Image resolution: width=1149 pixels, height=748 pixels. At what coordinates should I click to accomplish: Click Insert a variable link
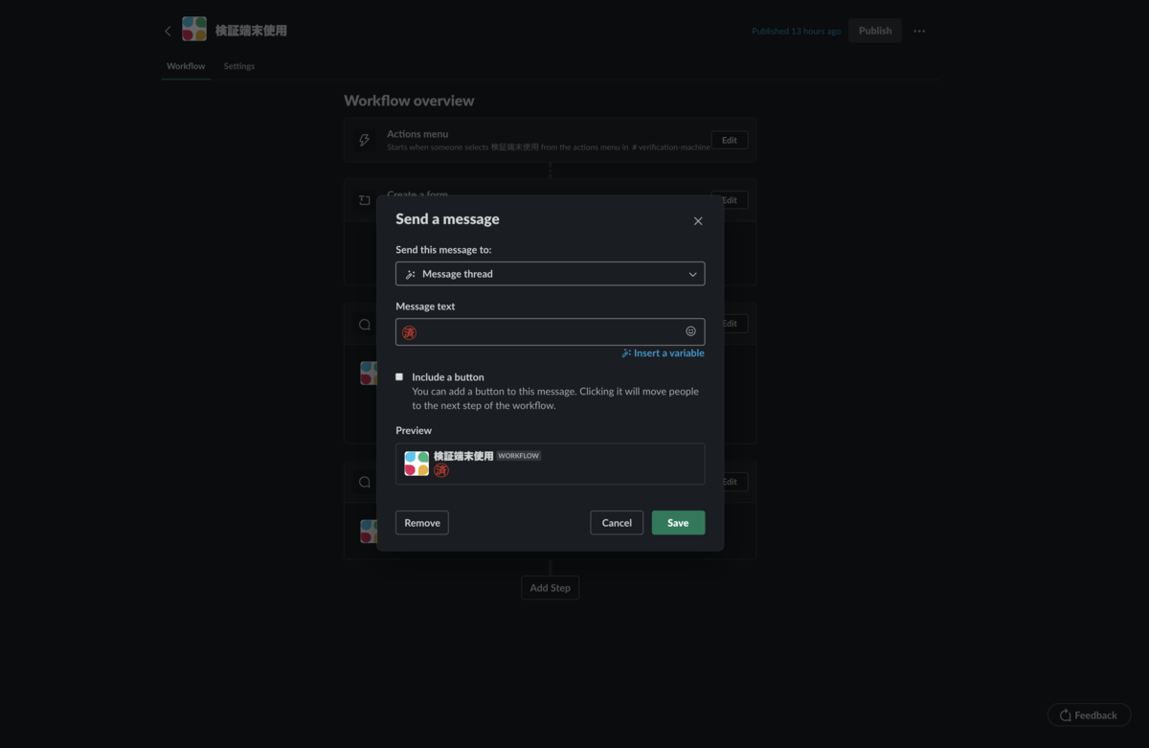pyautogui.click(x=663, y=353)
